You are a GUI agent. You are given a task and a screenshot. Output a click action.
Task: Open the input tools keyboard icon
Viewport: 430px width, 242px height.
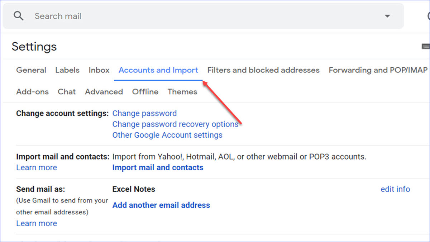pyautogui.click(x=426, y=46)
